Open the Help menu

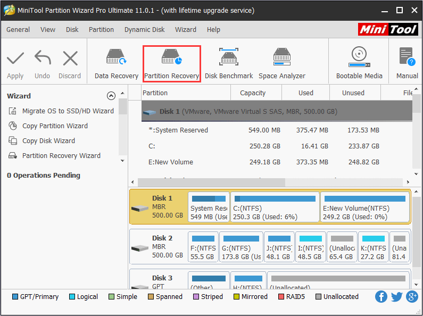(x=213, y=29)
